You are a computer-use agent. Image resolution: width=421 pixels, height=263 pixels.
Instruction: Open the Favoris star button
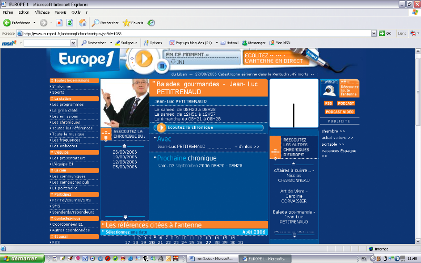coord(133,23)
